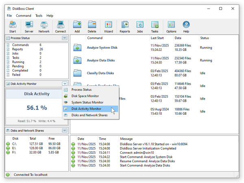Click the Resume Command: Analyze Data Disks log message
Screen dimensions: 244x183
point(147,161)
